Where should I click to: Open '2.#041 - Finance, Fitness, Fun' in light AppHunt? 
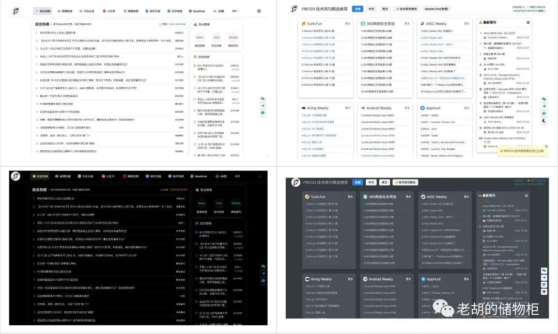pos(438,122)
